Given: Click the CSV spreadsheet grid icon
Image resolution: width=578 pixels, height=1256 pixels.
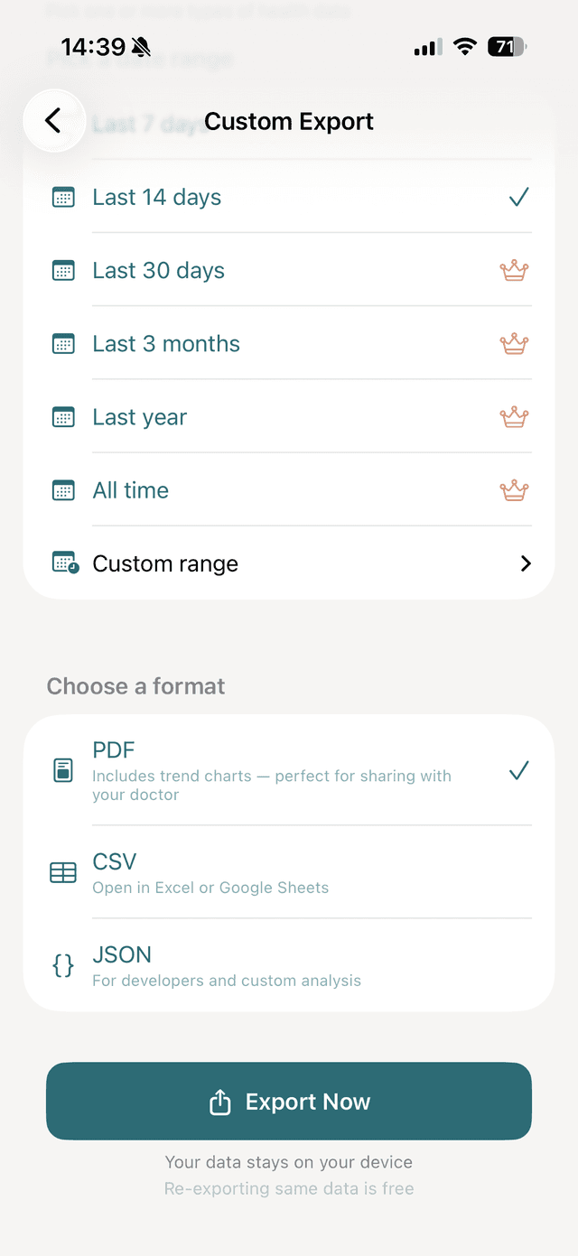Looking at the screenshot, I should (x=62, y=872).
